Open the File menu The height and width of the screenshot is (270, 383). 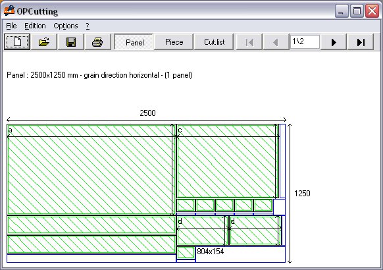tap(11, 26)
